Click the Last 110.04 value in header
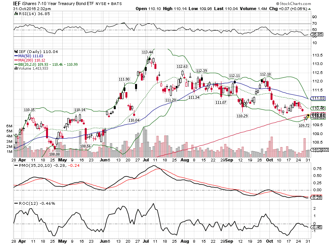 [226, 9]
